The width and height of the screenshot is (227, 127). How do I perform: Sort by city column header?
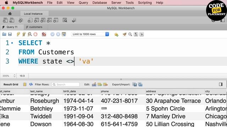tap(215, 91)
